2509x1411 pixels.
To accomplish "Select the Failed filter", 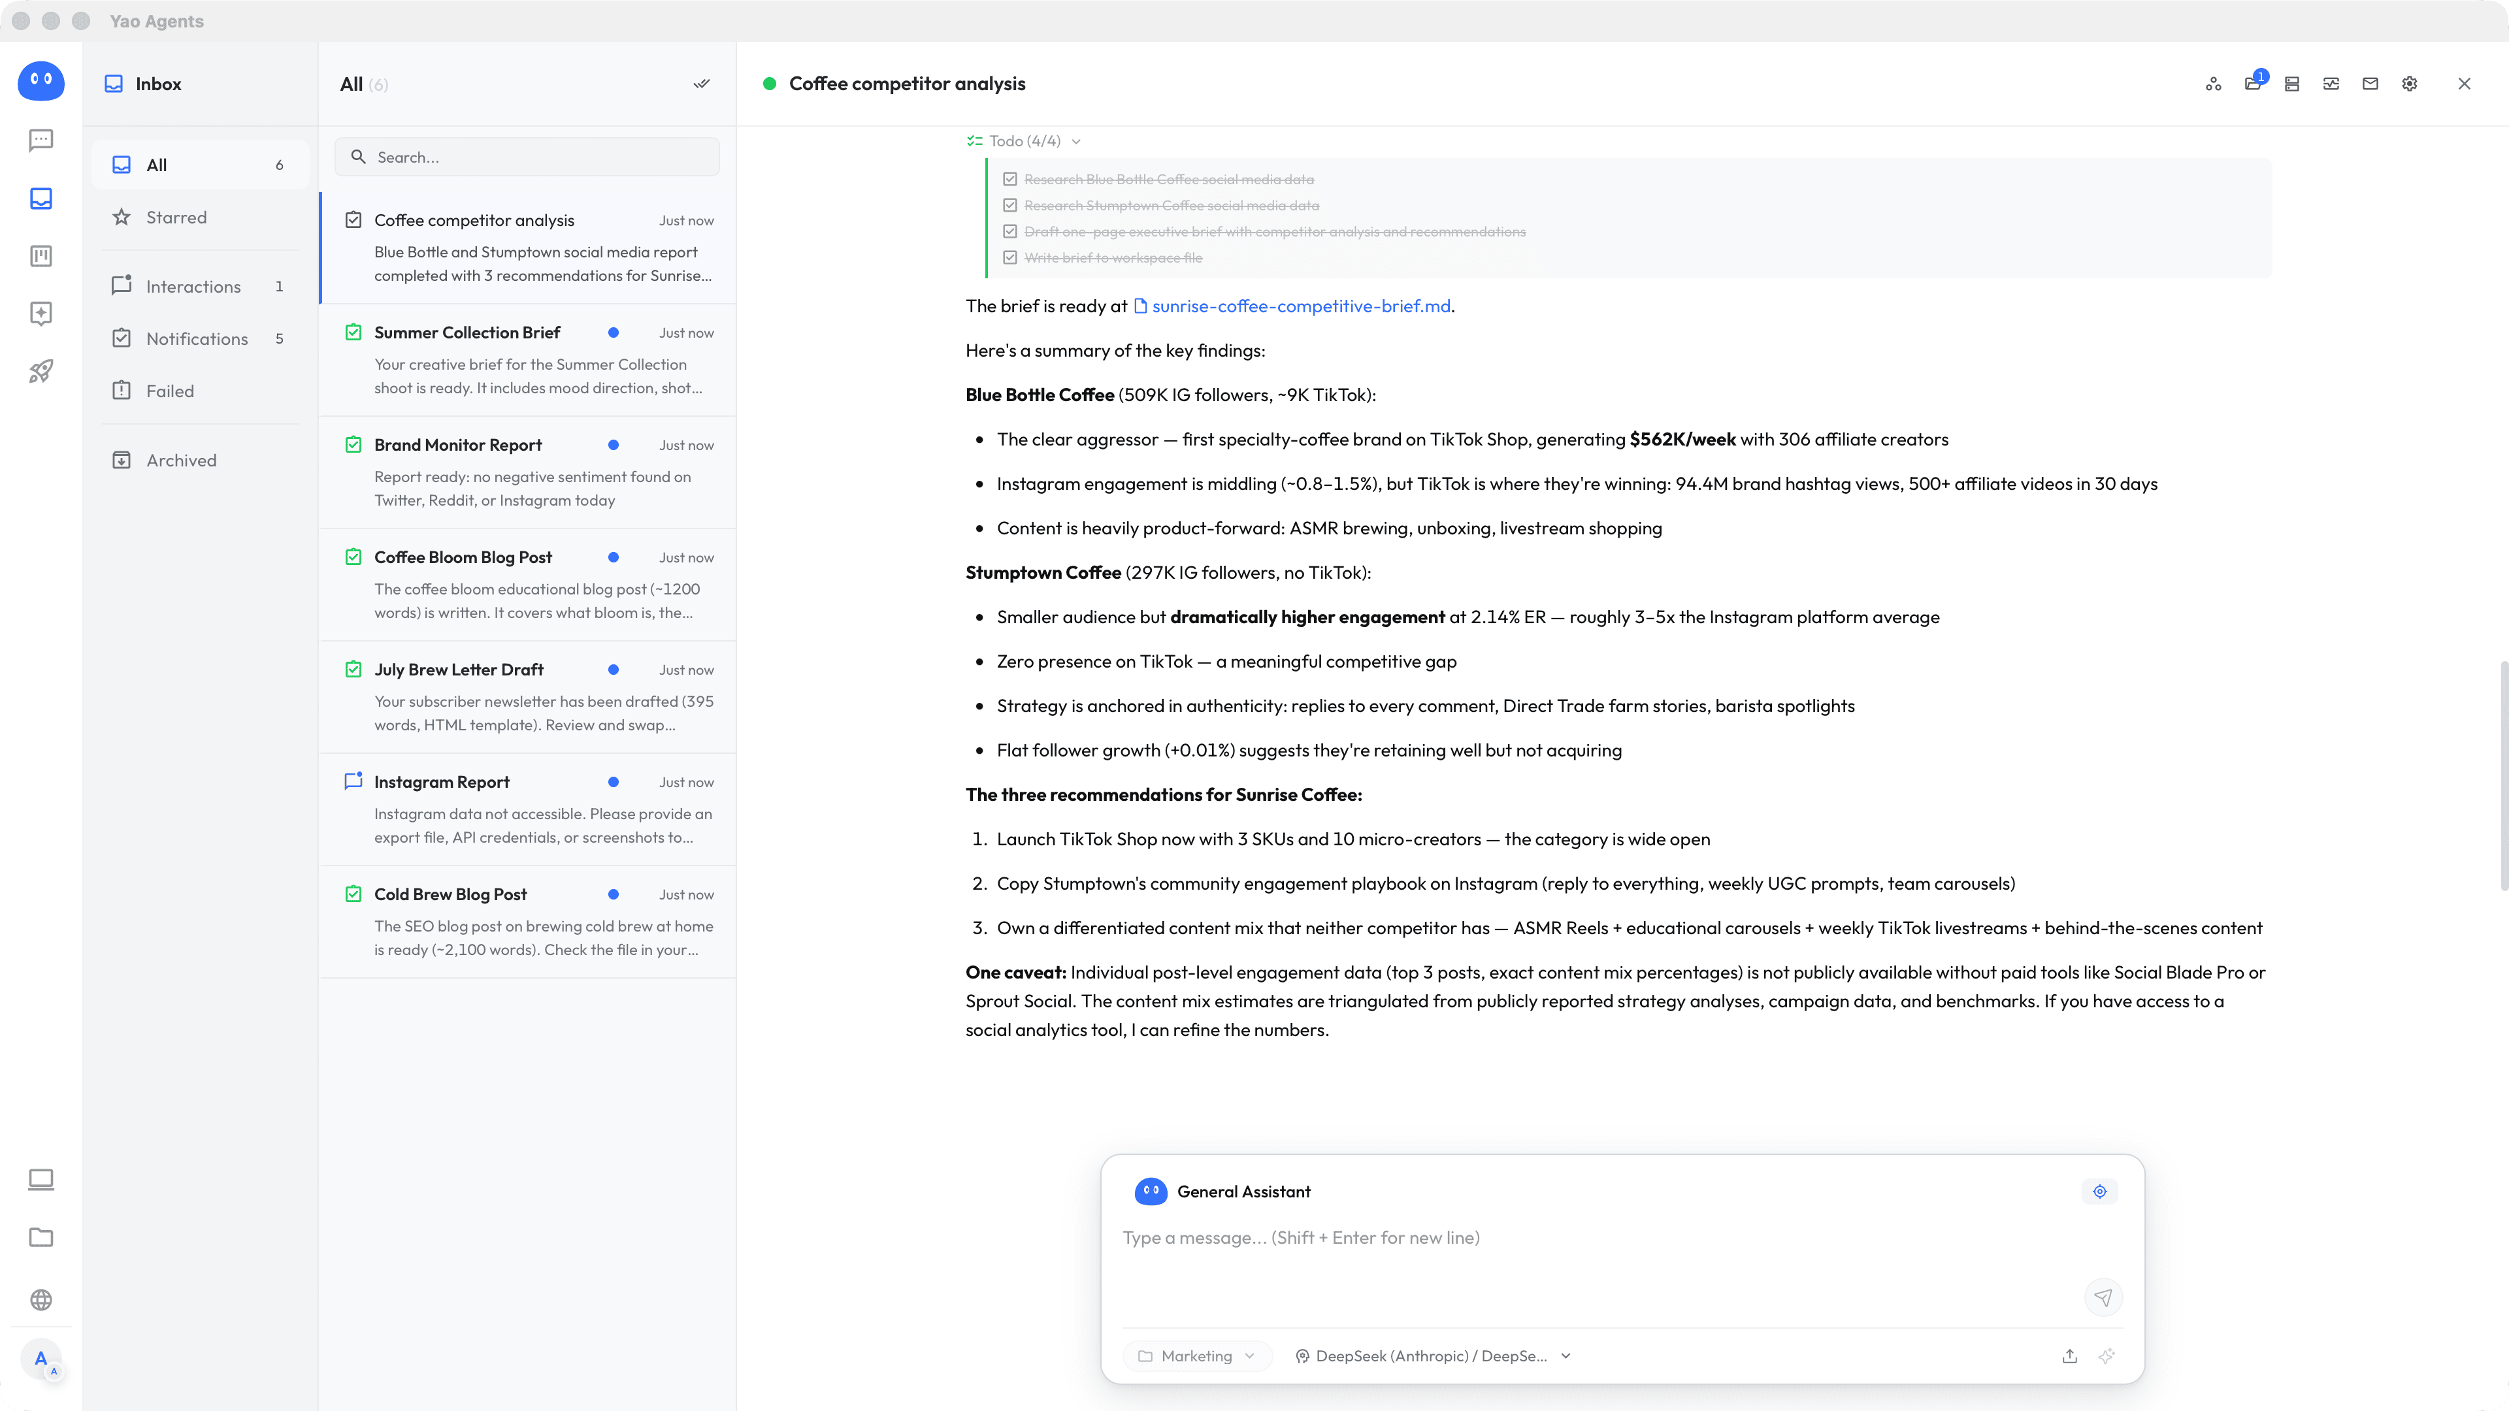I will 200,391.
